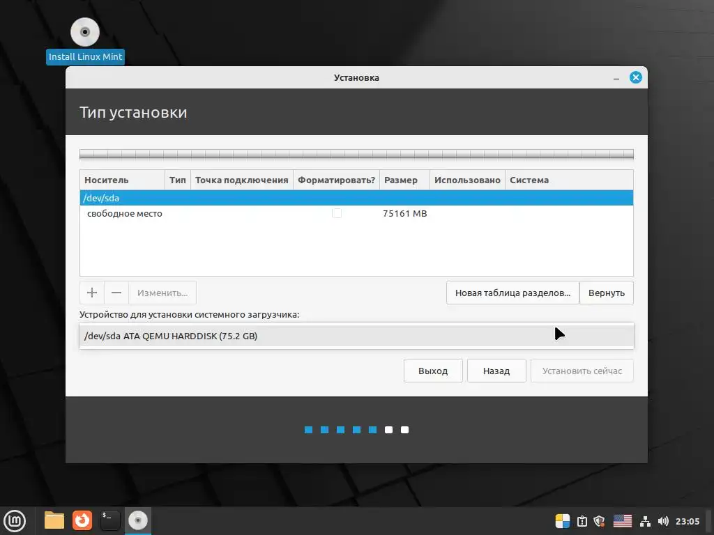The image size is (714, 535).
Task: Open the Terminal from the taskbar
Action: pos(109,520)
